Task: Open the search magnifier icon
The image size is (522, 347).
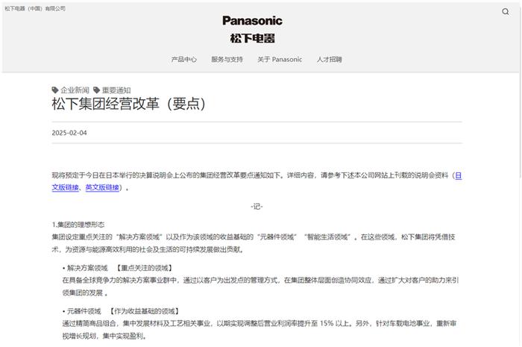Action: pyautogui.click(x=506, y=12)
